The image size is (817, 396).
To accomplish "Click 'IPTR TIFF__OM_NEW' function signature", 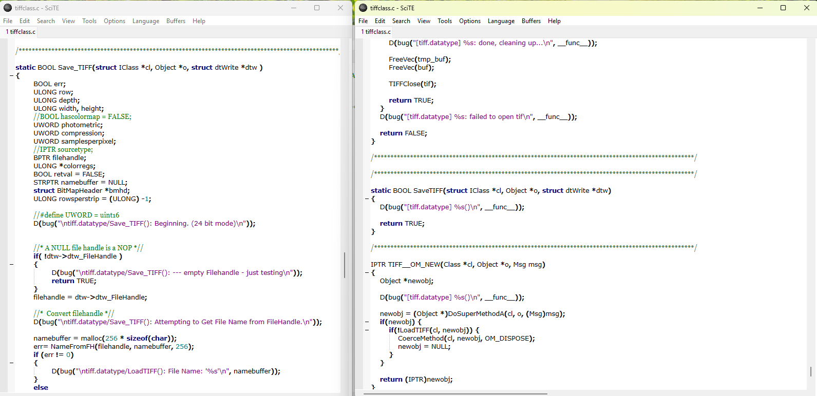I will (458, 264).
